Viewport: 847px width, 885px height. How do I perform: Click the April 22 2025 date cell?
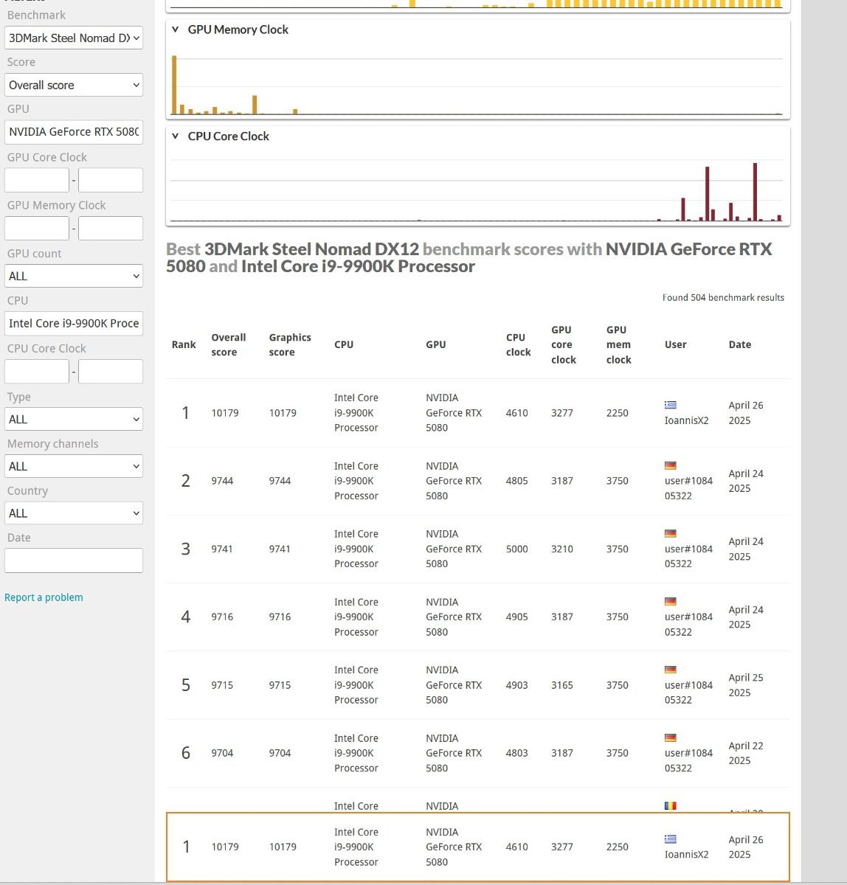[x=746, y=753]
